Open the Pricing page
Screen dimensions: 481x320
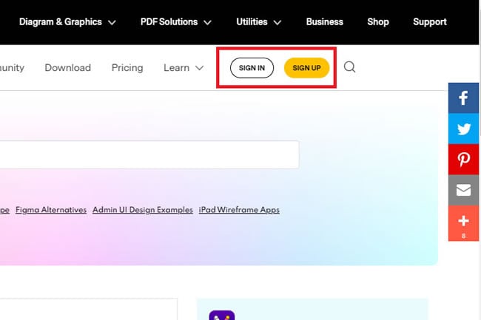pos(127,67)
